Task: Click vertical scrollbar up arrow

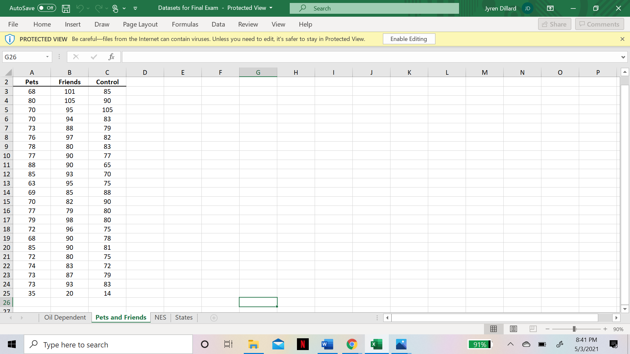Action: 625,72
